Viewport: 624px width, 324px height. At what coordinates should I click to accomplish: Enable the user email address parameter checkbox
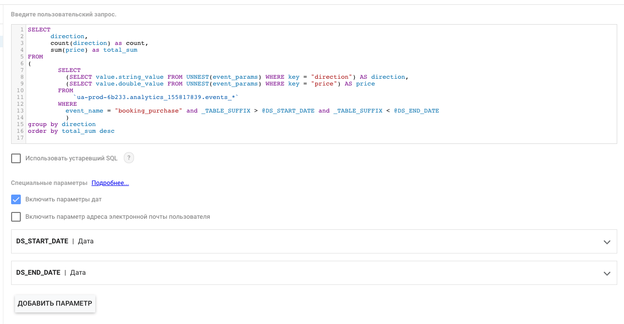click(15, 216)
